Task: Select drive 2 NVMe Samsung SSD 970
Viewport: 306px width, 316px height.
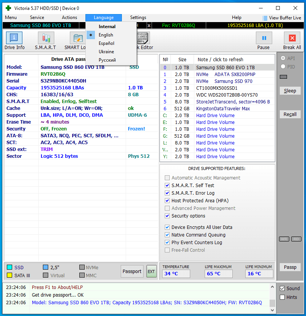Action: tap(217, 81)
